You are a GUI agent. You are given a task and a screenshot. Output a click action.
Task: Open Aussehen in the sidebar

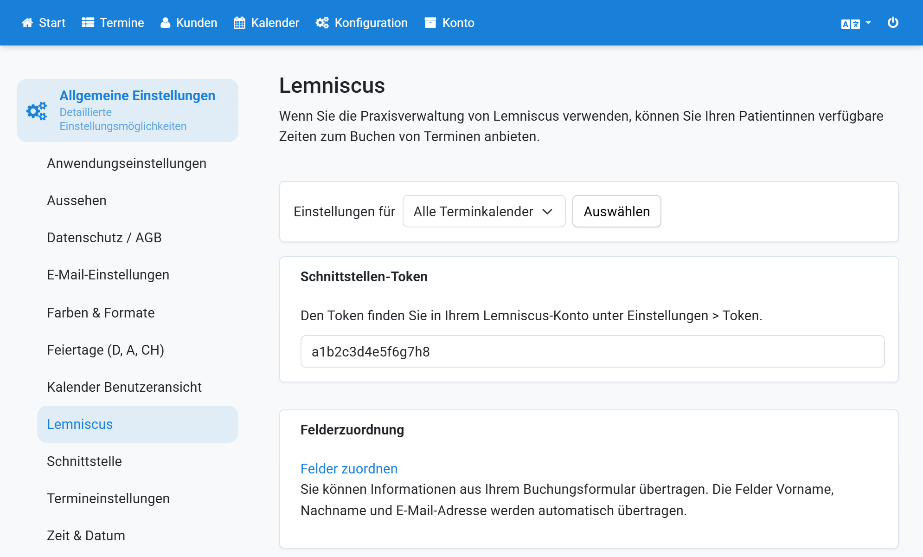(77, 201)
